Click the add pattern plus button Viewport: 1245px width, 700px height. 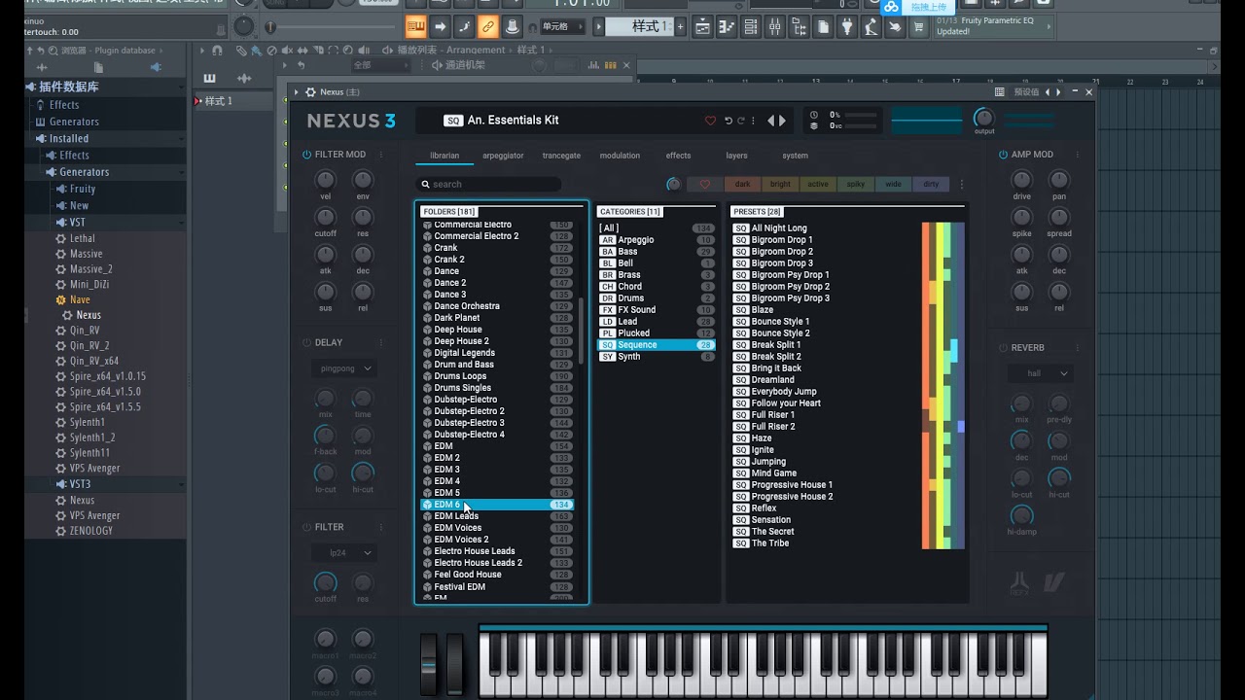coord(680,26)
